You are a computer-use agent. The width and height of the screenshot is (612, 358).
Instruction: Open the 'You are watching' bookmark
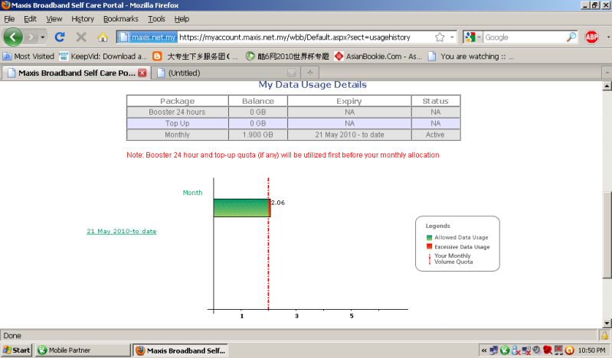pos(471,57)
